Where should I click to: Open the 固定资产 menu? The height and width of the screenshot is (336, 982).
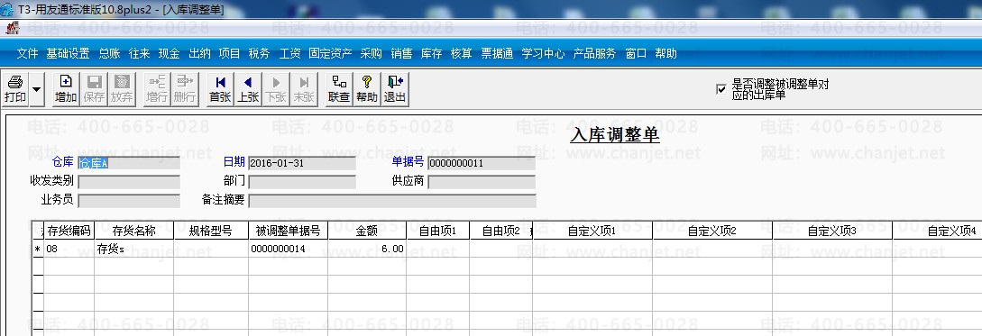[x=330, y=54]
